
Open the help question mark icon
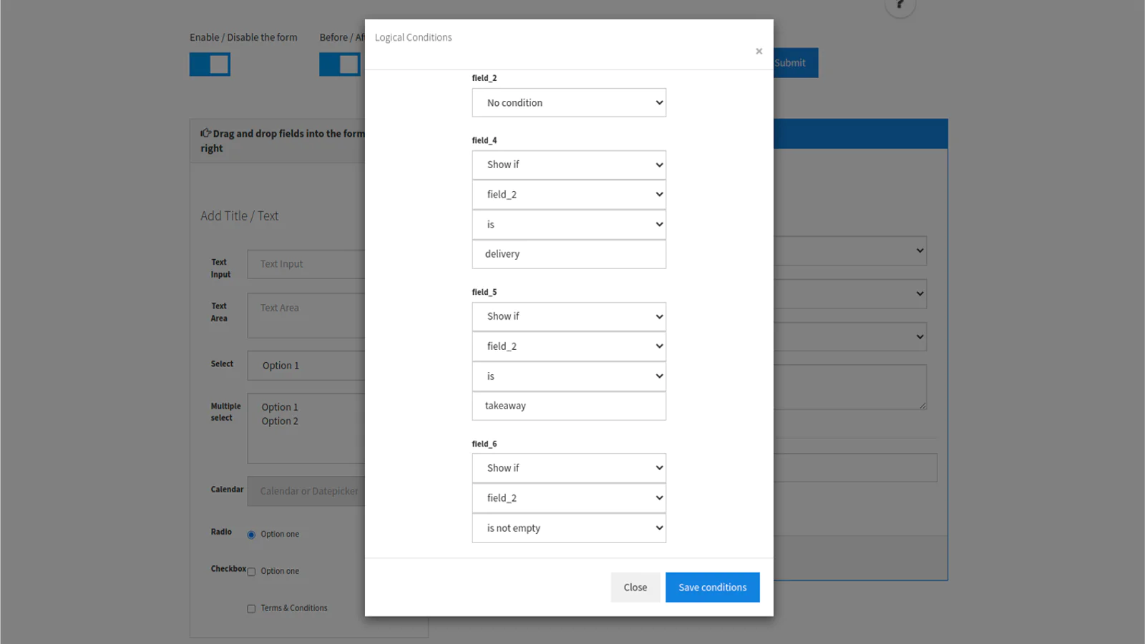(900, 6)
